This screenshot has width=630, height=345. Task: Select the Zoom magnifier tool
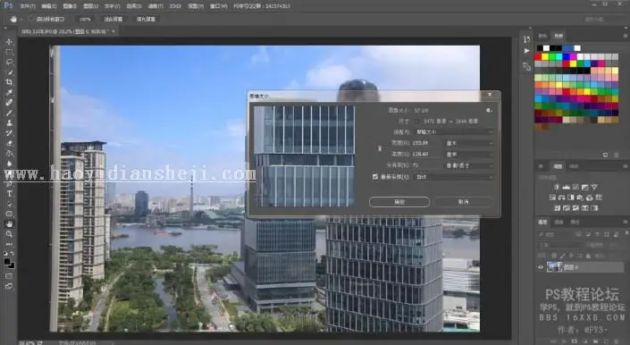coord(9,234)
